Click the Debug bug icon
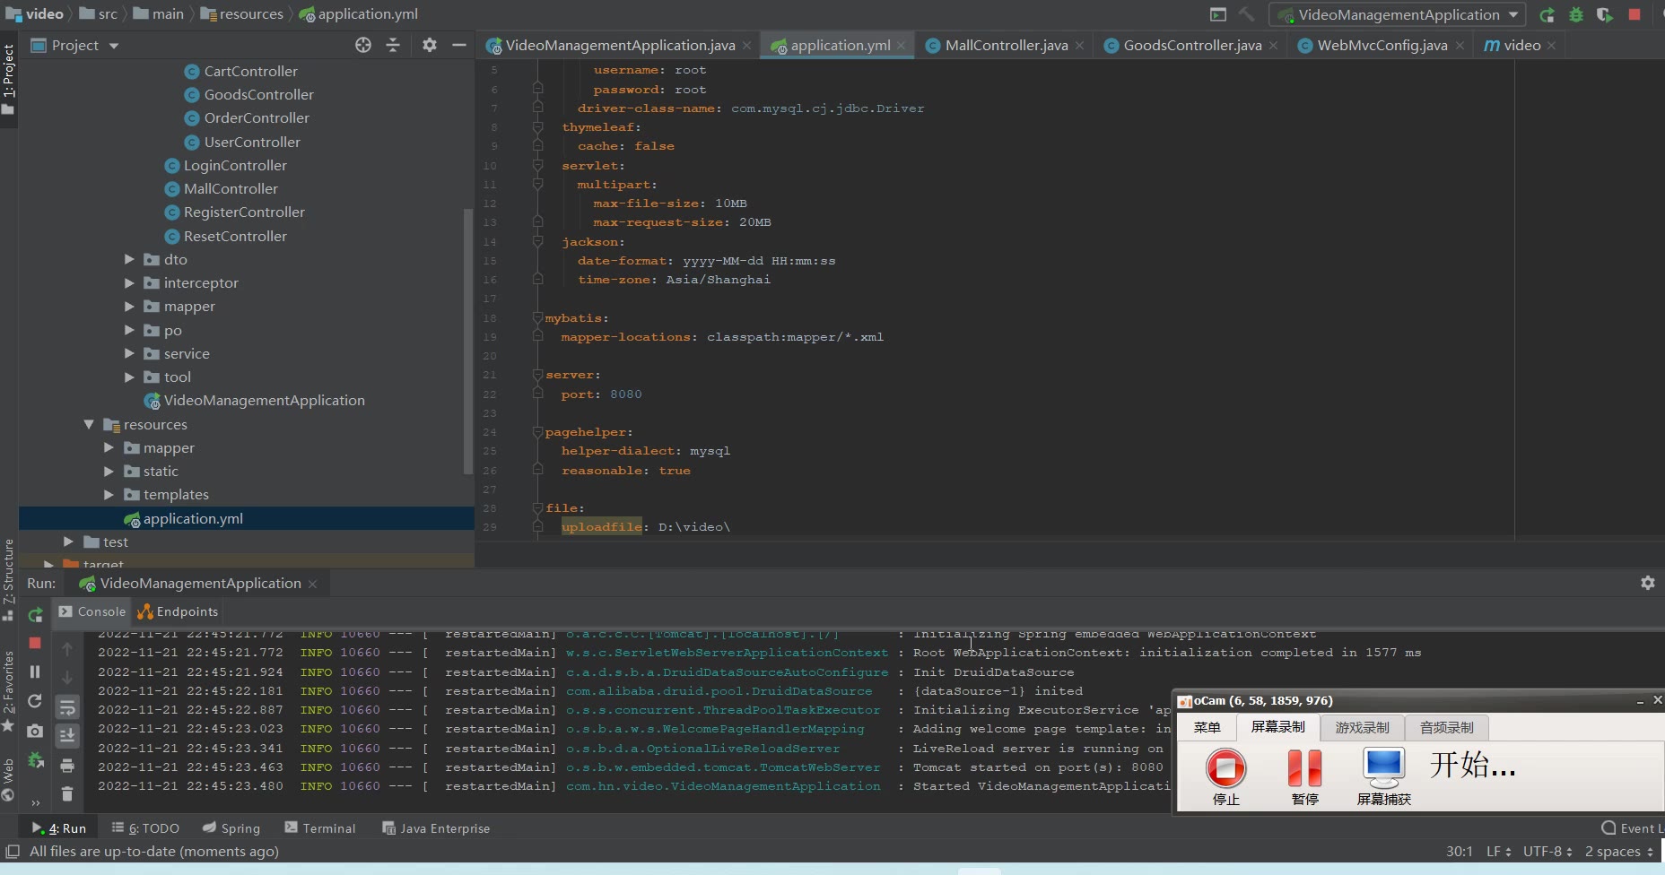The height and width of the screenshot is (875, 1665). 1575,14
